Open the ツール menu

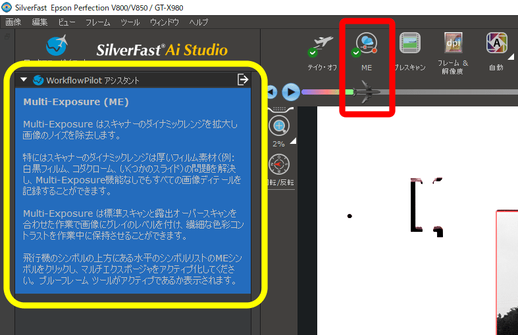(130, 22)
